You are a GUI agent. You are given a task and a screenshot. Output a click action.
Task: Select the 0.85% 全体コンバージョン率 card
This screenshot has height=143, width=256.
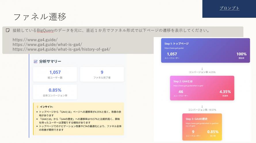pyautogui.click(x=55, y=92)
